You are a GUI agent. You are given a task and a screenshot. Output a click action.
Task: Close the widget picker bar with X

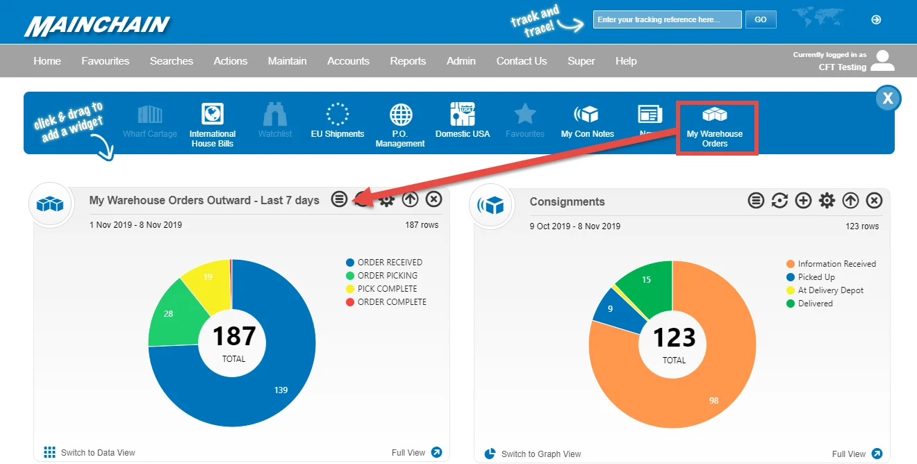(x=888, y=99)
